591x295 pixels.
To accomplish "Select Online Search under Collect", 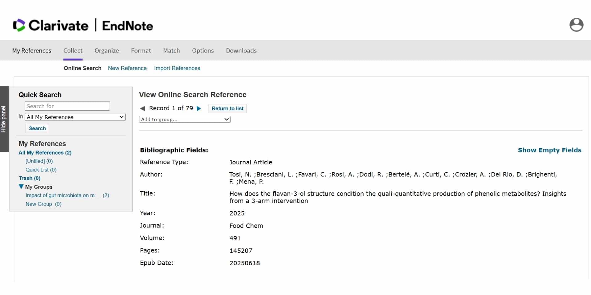I will tap(82, 68).
